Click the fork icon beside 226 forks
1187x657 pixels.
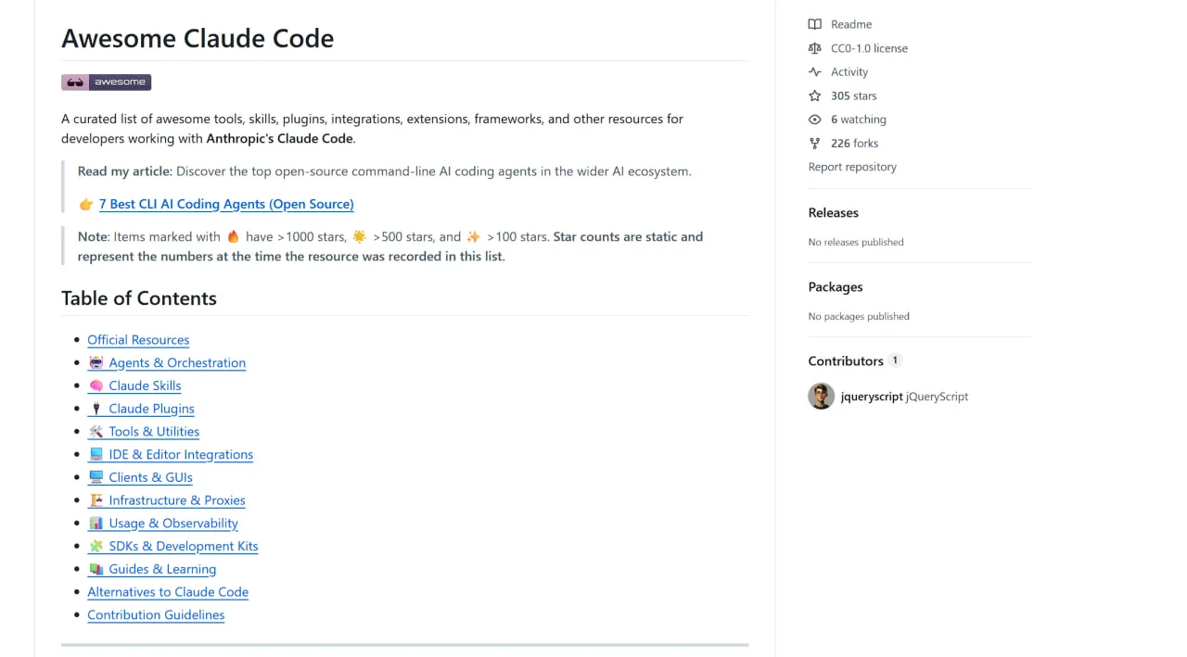click(814, 144)
